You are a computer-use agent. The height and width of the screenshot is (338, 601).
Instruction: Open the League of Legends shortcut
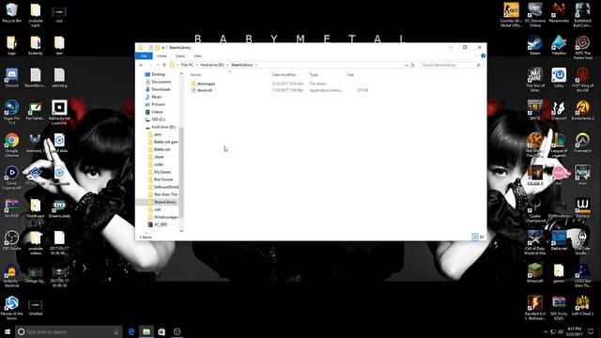tap(559, 145)
